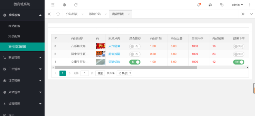Click the 确定 pagination confirm button

(100, 73)
